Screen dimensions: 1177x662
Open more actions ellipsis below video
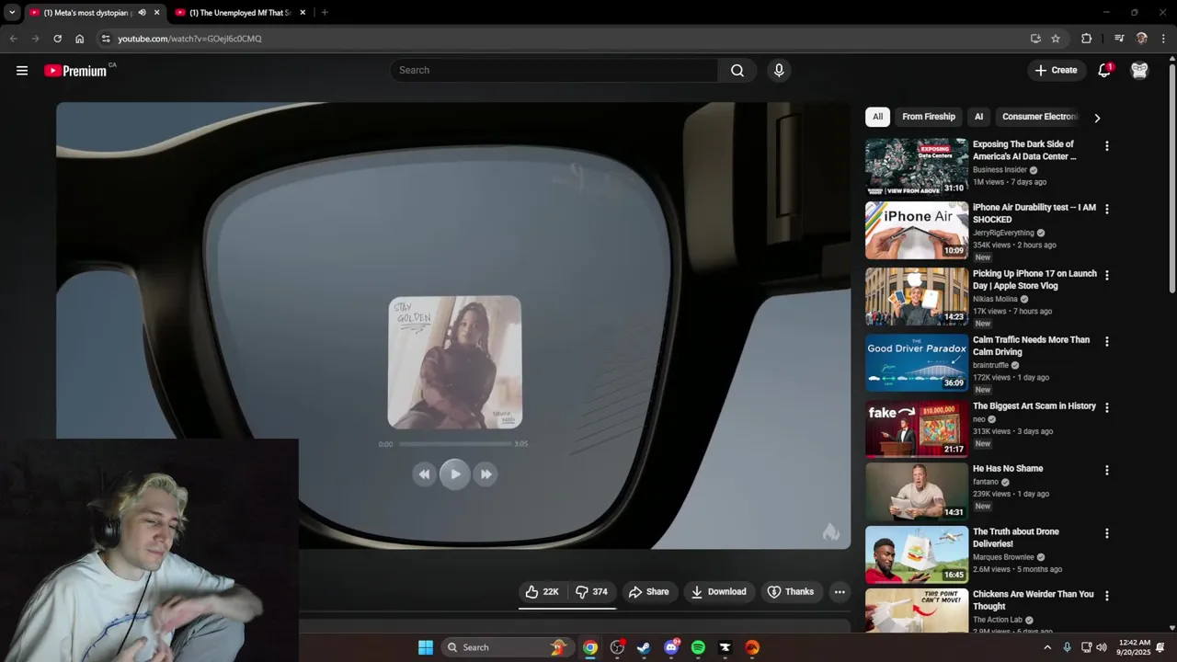pyautogui.click(x=840, y=591)
